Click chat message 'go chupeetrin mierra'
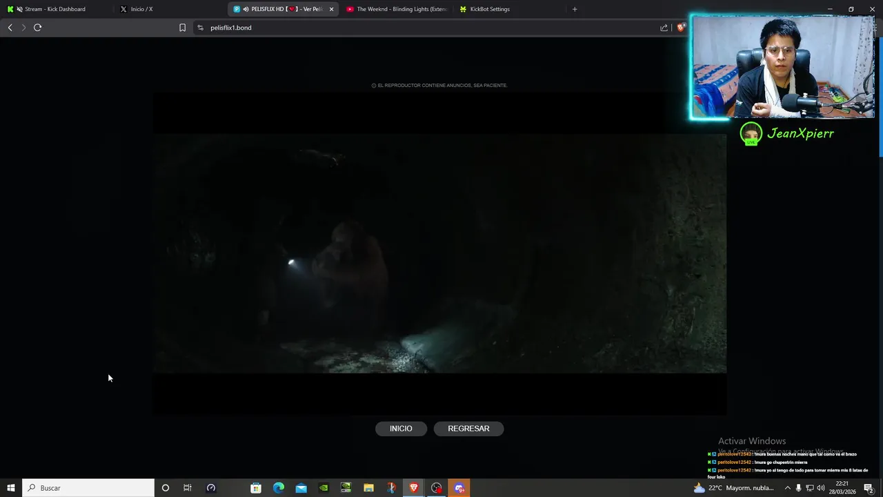Viewport: 883px width, 497px height. (757, 462)
